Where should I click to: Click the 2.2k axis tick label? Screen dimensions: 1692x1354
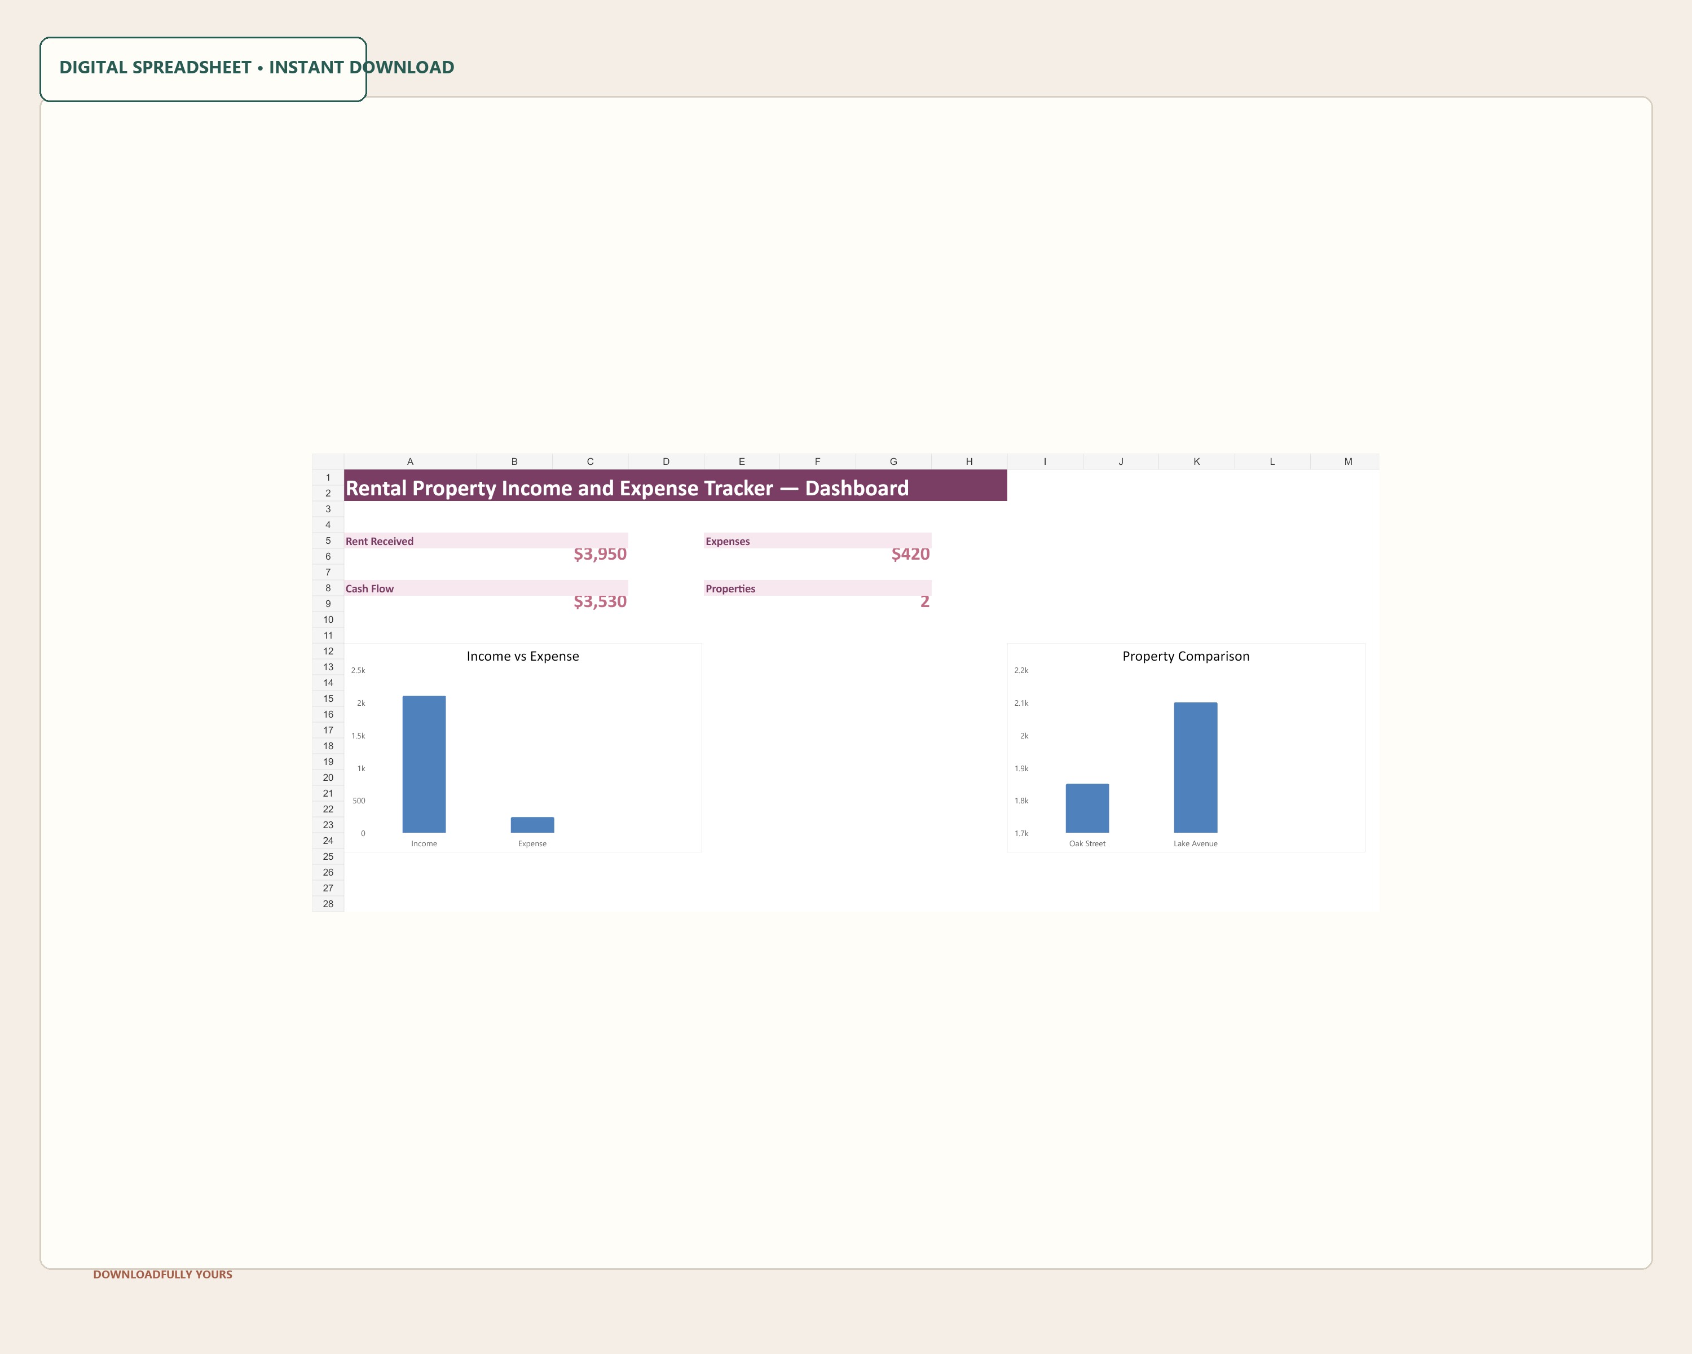(x=1021, y=670)
